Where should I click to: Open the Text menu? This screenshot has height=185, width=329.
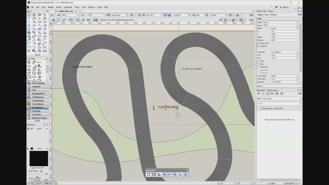point(84,7)
